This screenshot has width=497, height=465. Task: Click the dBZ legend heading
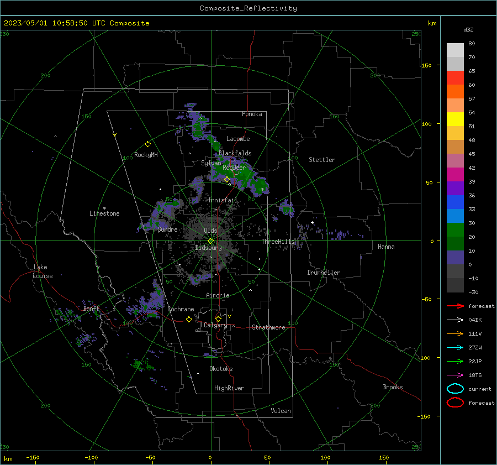[468, 30]
